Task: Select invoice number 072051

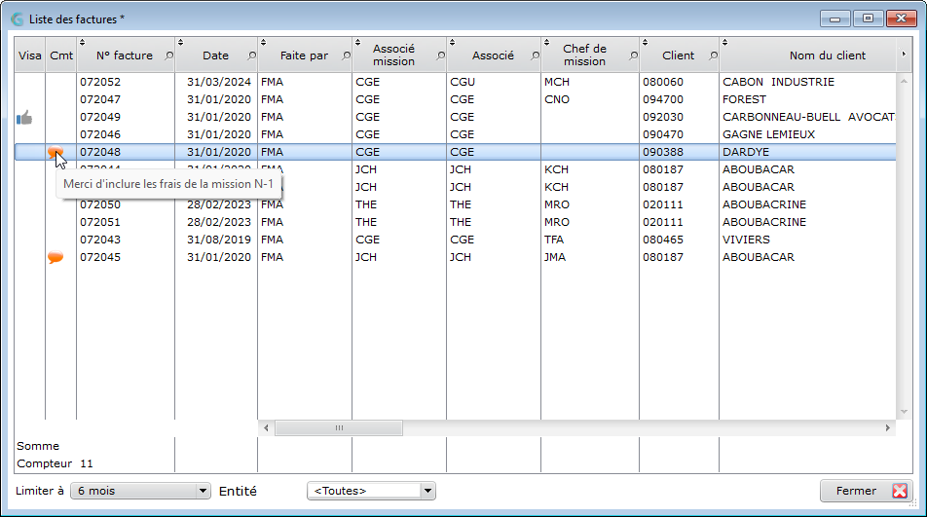Action: pos(100,223)
